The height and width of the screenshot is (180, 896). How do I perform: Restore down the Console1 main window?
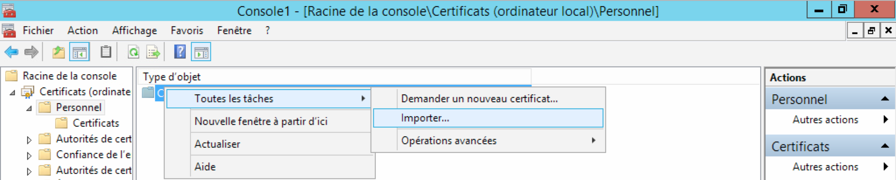(x=842, y=9)
